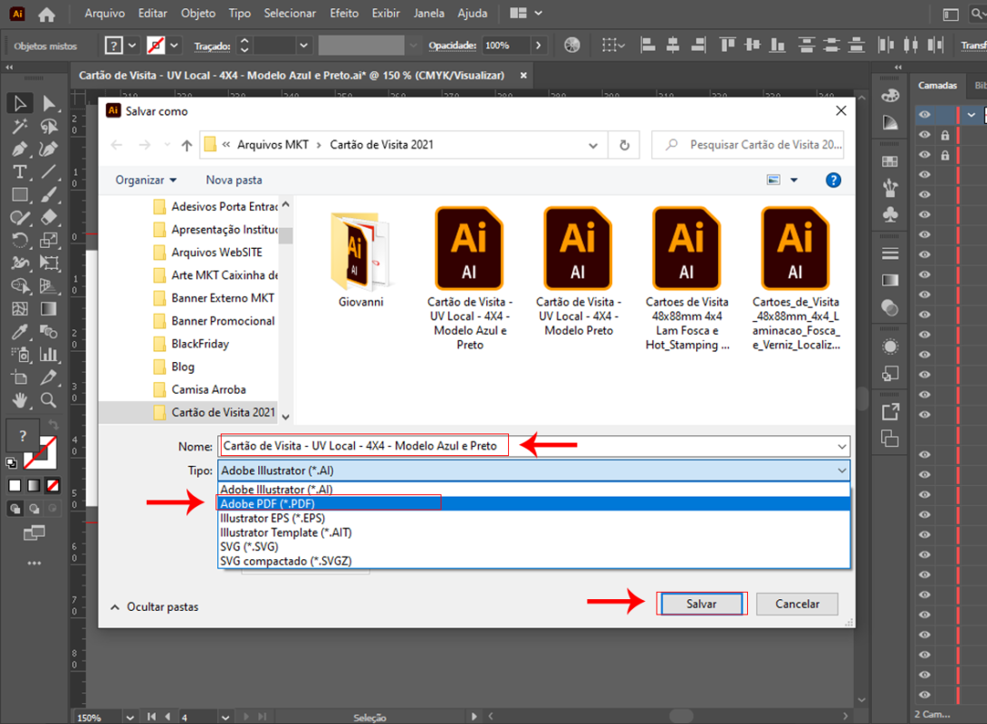This screenshot has width=987, height=724.
Task: Open the zoom level dropdown at 150%
Action: [x=129, y=717]
